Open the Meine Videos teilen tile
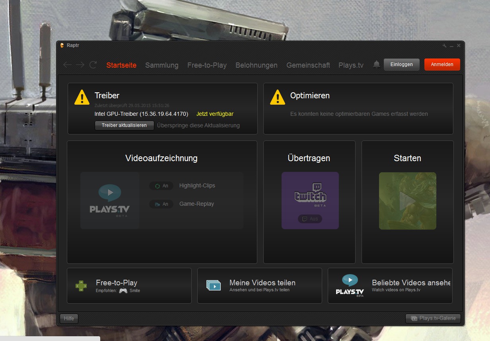Viewport: 490px width, 341px height. [x=259, y=286]
